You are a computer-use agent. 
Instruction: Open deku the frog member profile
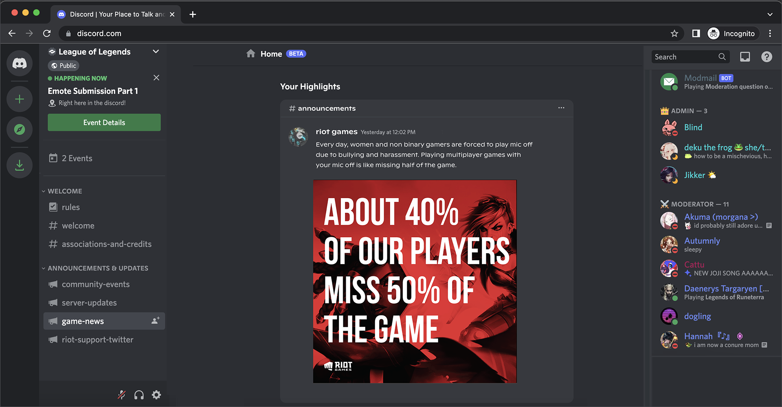pyautogui.click(x=716, y=151)
